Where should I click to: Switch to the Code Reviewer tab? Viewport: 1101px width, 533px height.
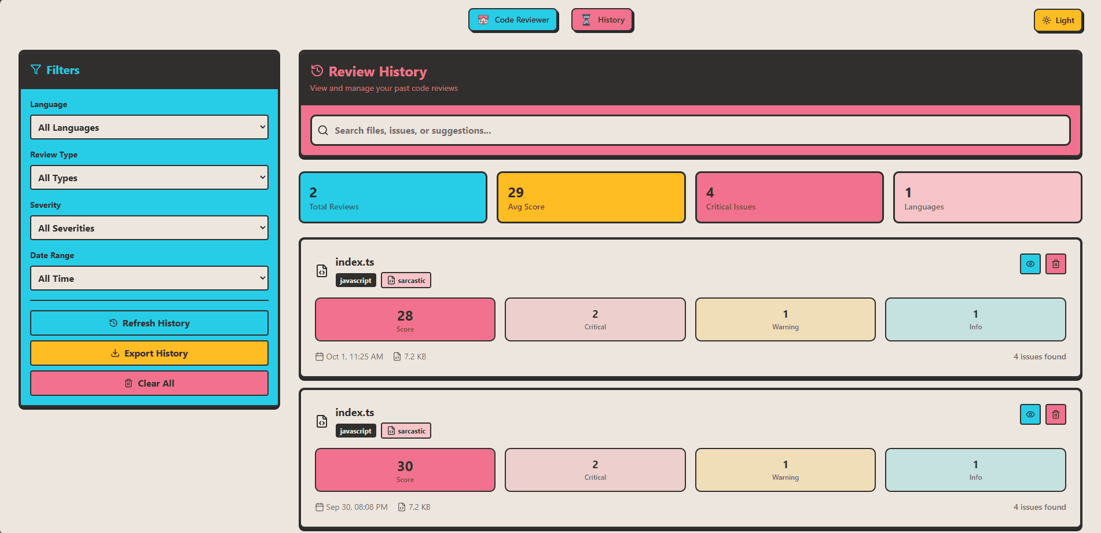[513, 20]
